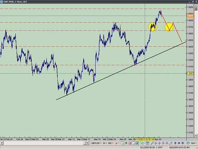Click the GBP/USD, 1-Hour, Bid title
This screenshot has height=149, width=198.
coord(15,2)
